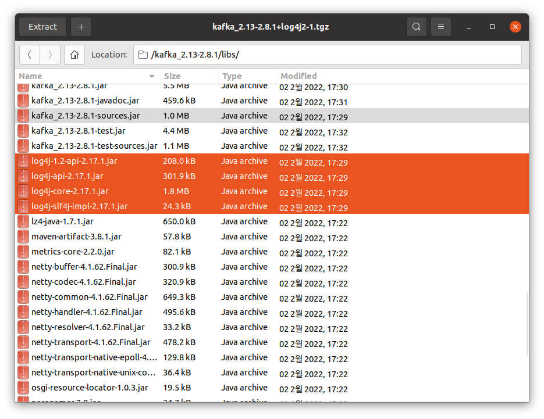Select file name kafka_2.13-2.8.1-sources.jar
544x419 pixels.
[86, 116]
